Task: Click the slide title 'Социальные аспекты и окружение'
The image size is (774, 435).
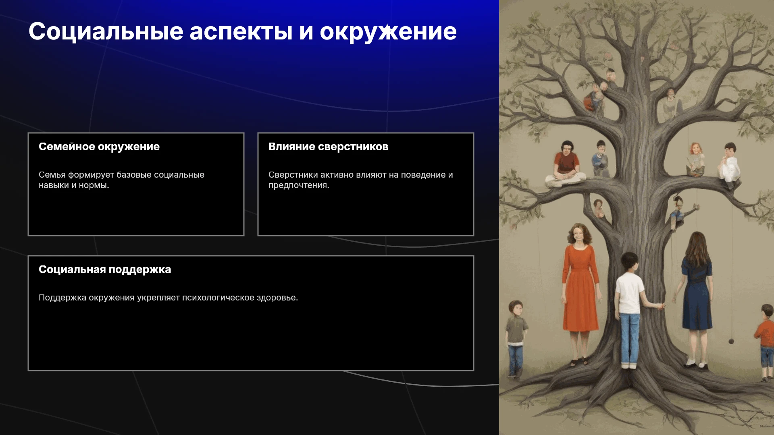Action: click(x=243, y=31)
